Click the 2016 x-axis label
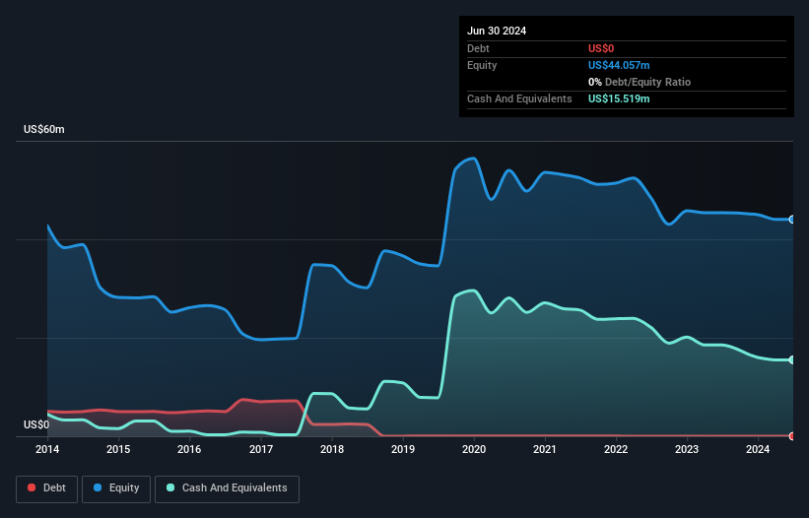This screenshot has height=518, width=809. click(189, 449)
